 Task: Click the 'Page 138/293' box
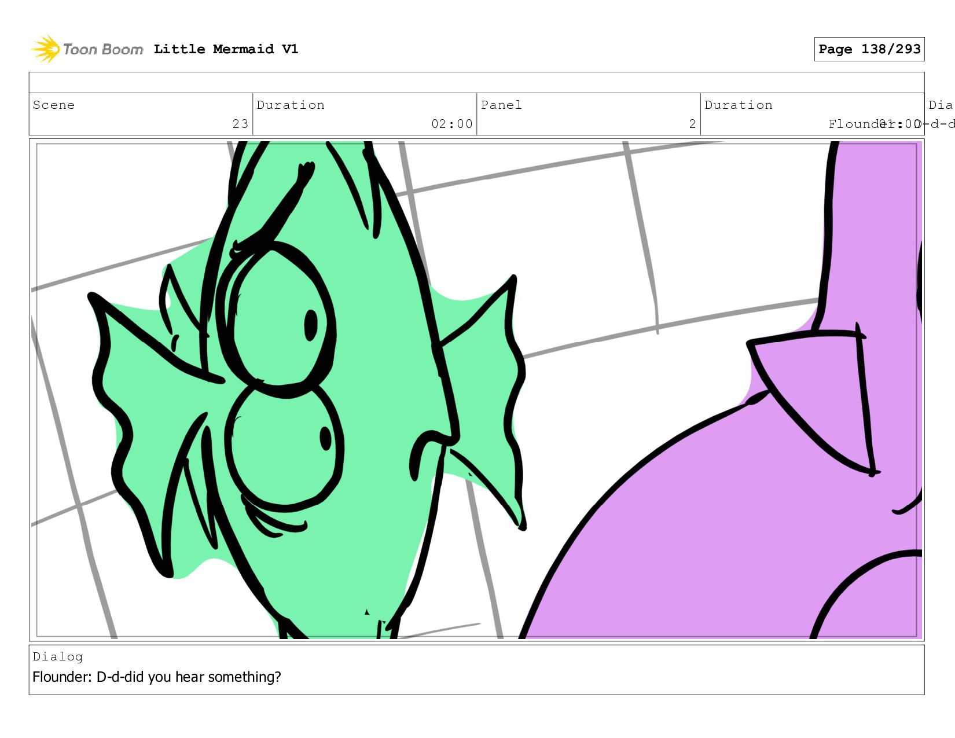point(869,49)
